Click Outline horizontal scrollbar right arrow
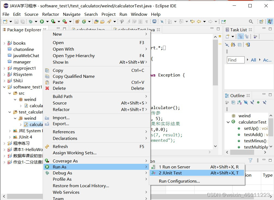Viewport: 274px width, 200px height. click(x=265, y=152)
